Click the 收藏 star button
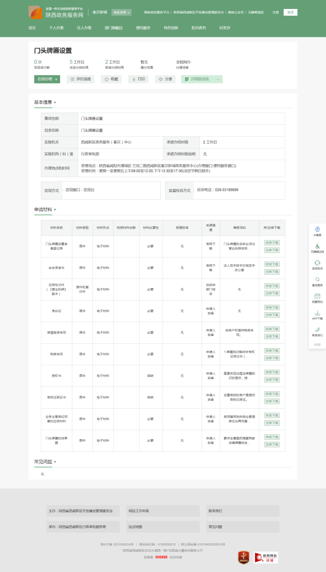Viewport: 326px width, 572px height. pyautogui.click(x=111, y=79)
